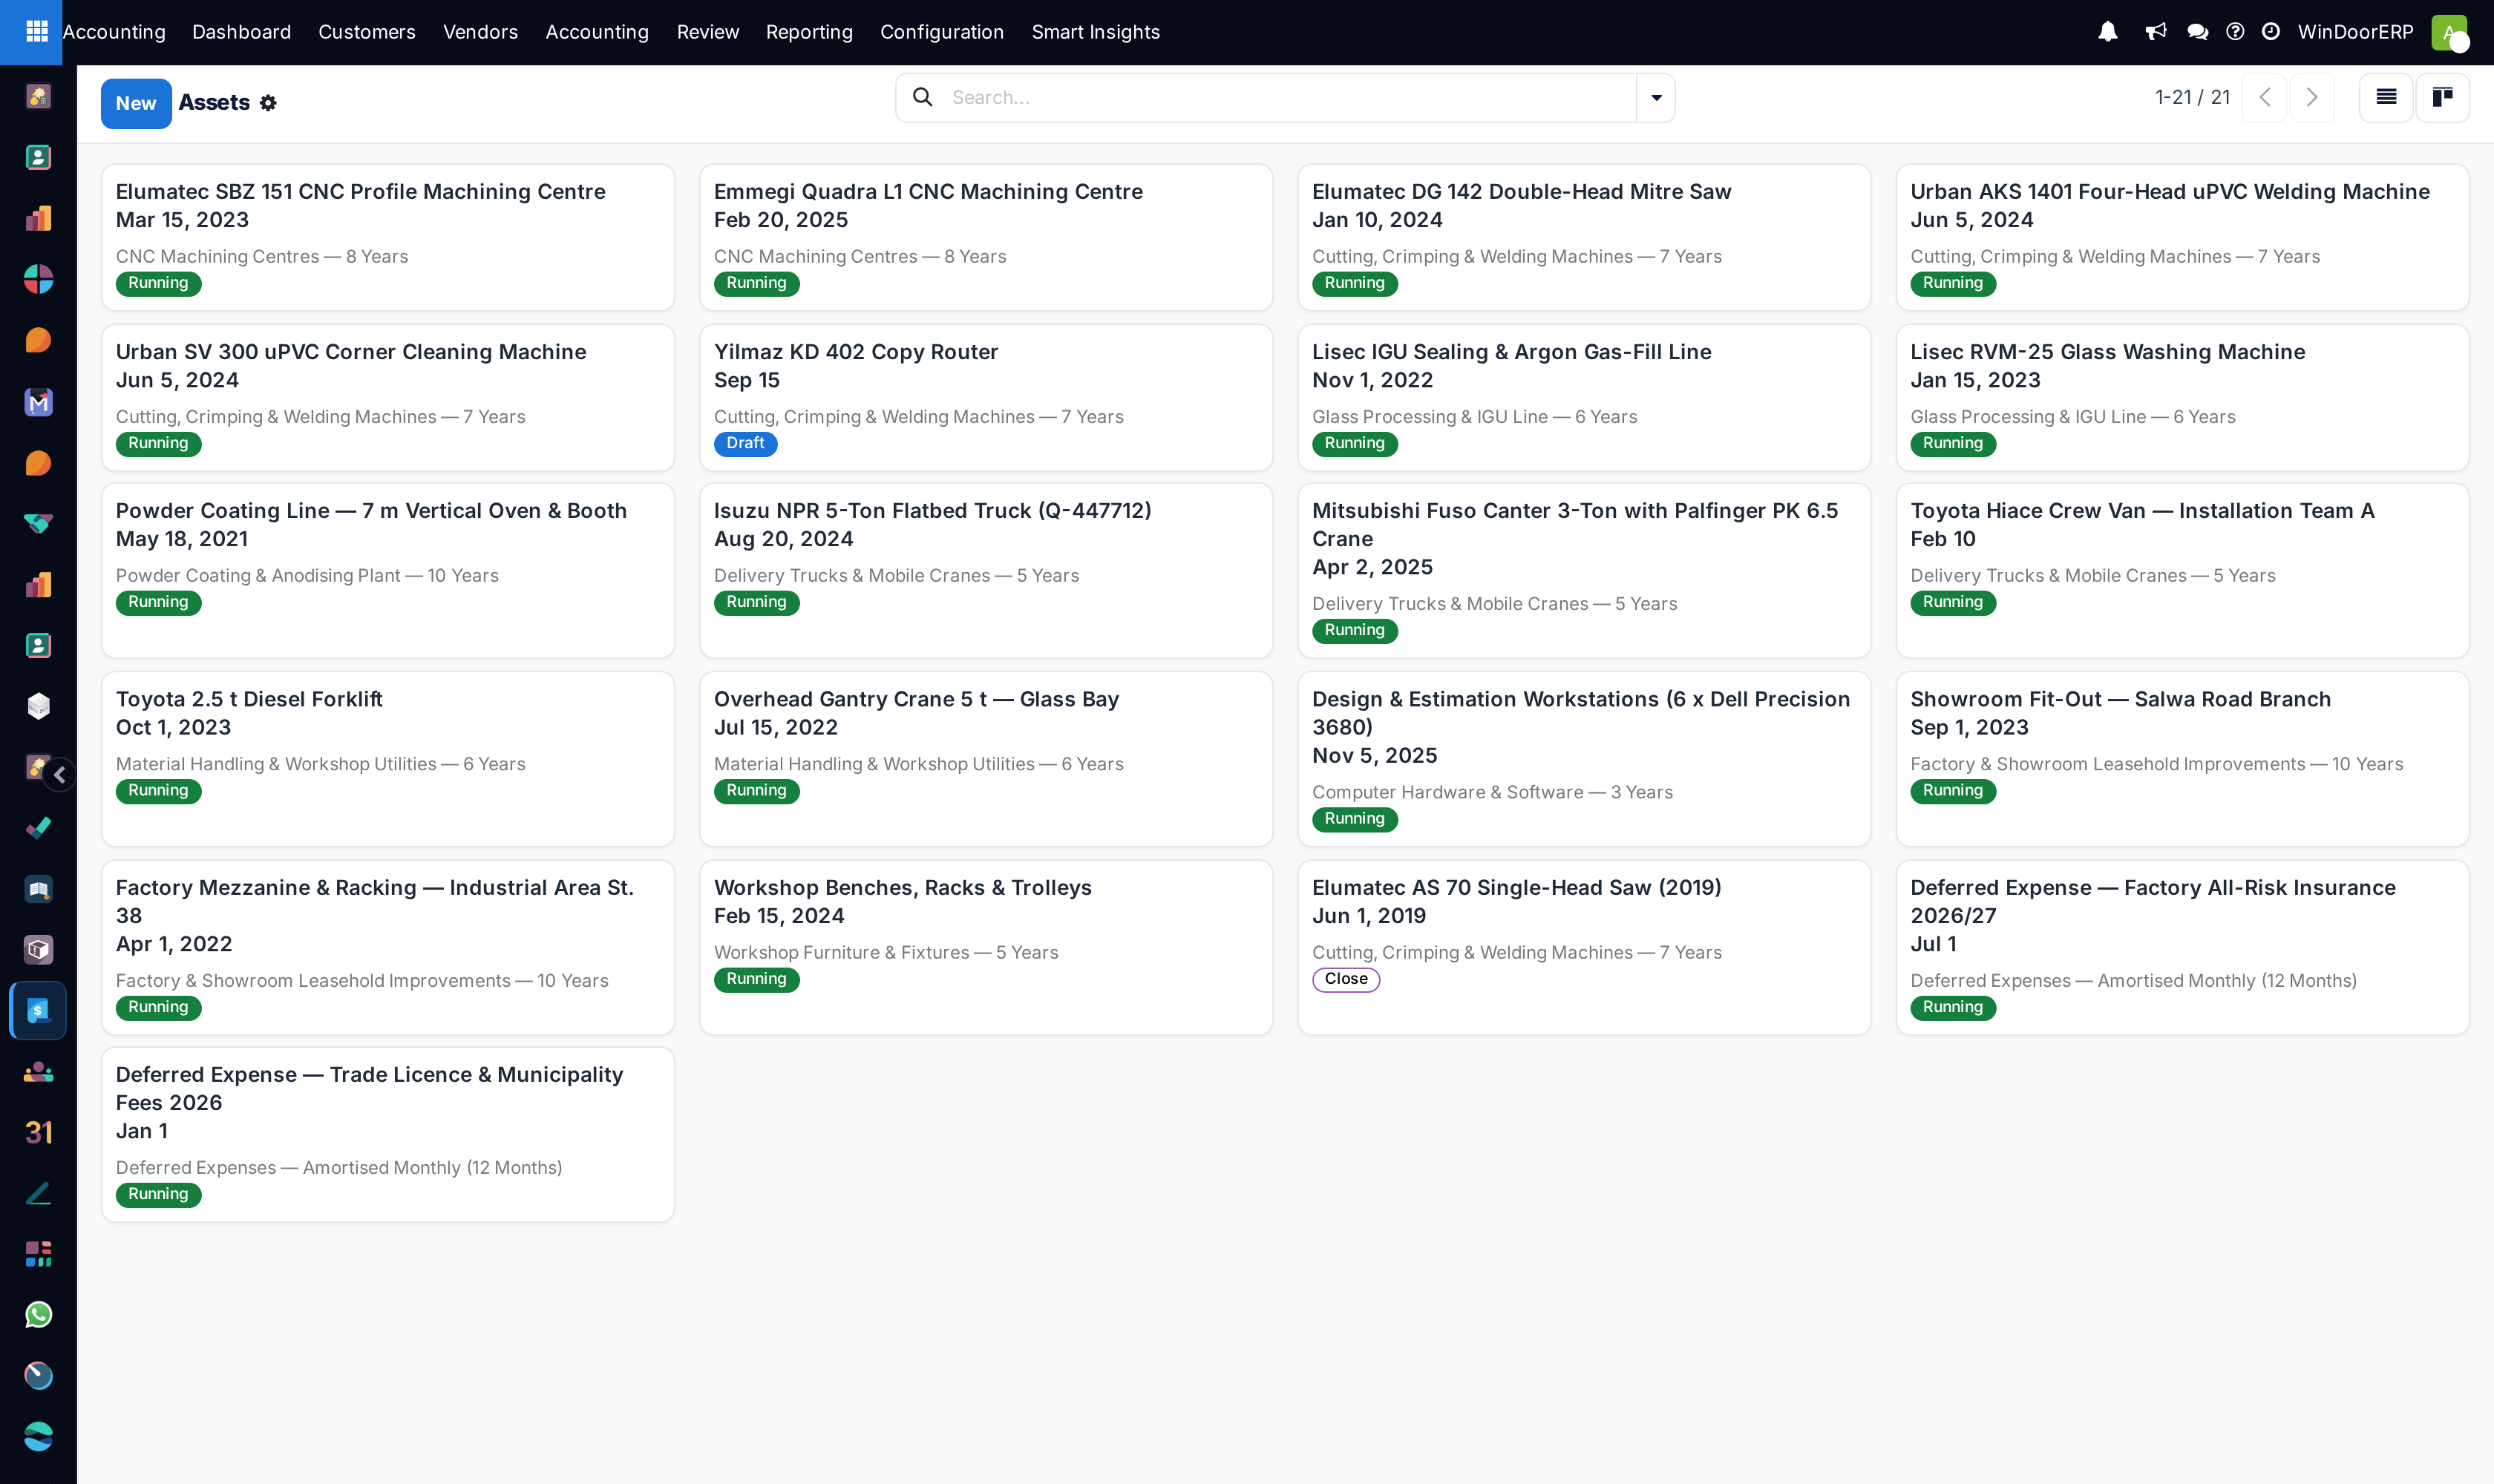Open Yilmaz KD 402 Copy Router card

point(986,397)
